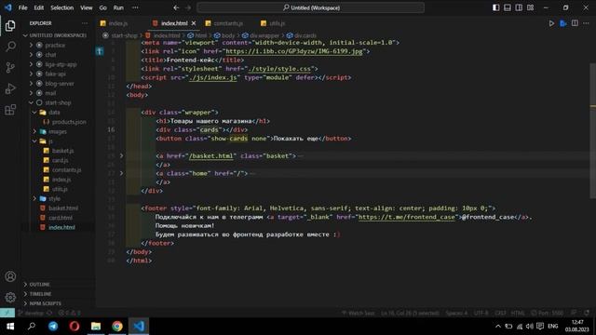Screen dimensions: 596x335
Task: Go back with the navigation left arrow
Action: (176, 7)
